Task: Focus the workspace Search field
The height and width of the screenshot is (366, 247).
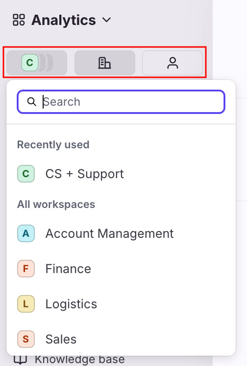Action: click(x=121, y=102)
